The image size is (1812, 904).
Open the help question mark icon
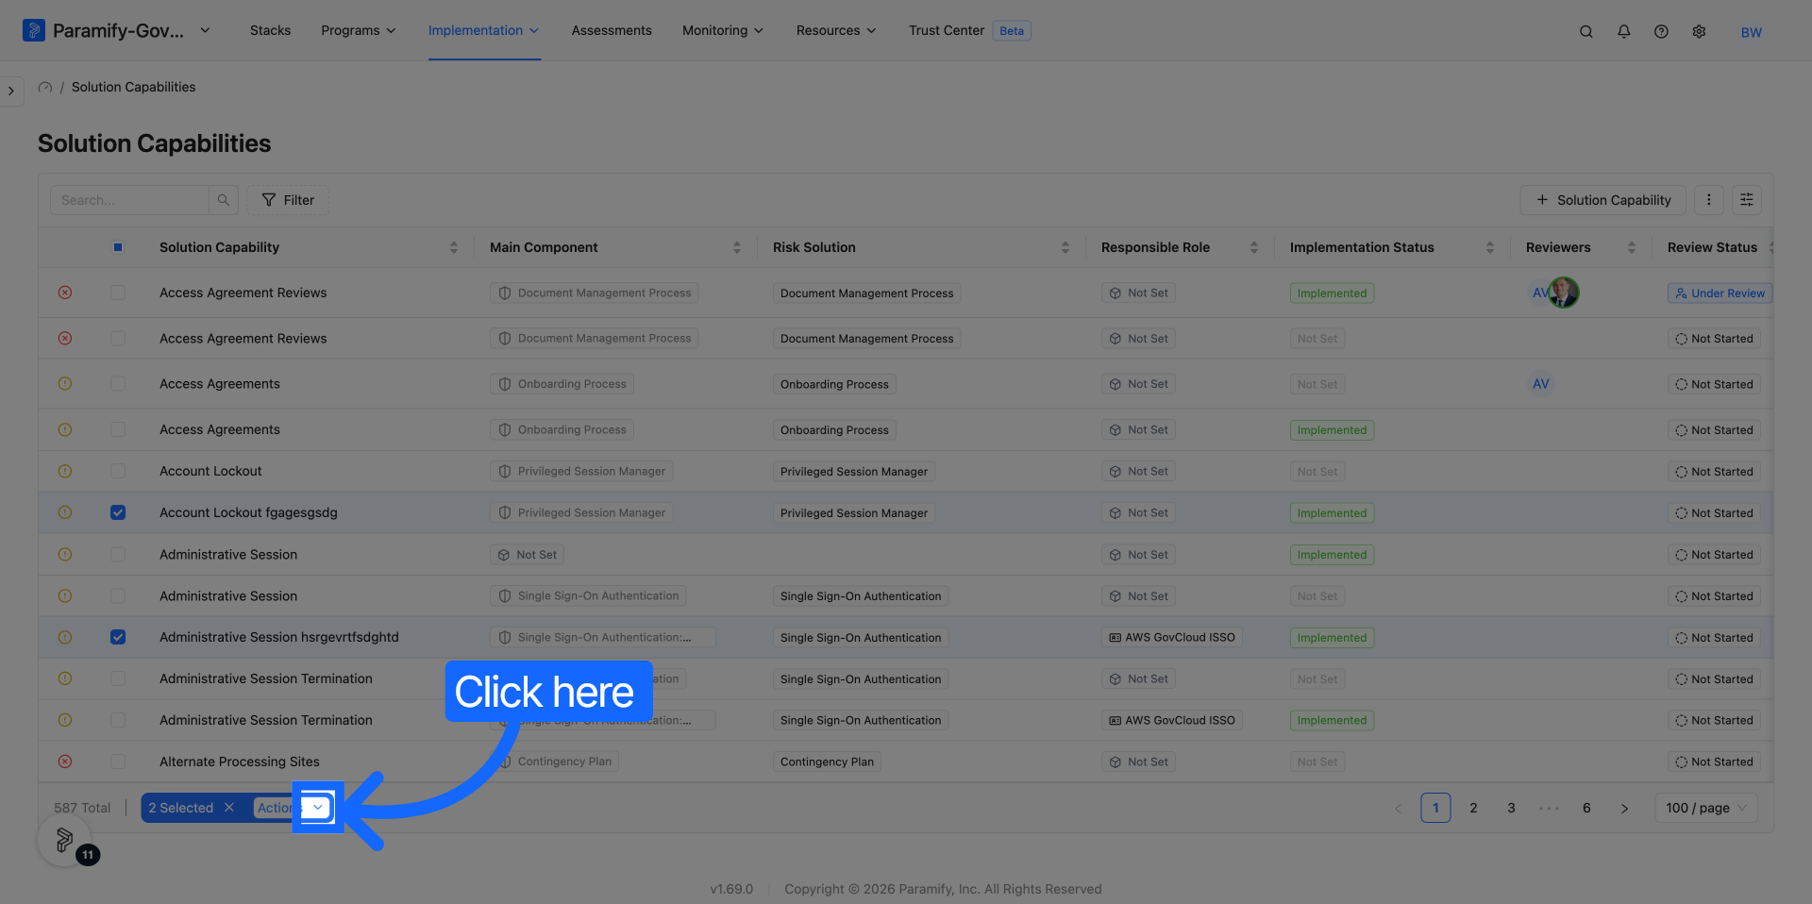1662,31
